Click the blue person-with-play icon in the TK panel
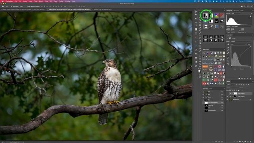 click(x=212, y=83)
